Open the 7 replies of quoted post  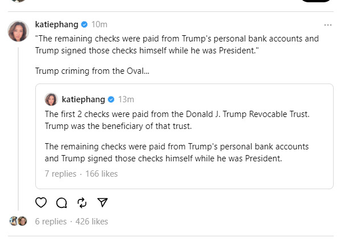point(60,174)
